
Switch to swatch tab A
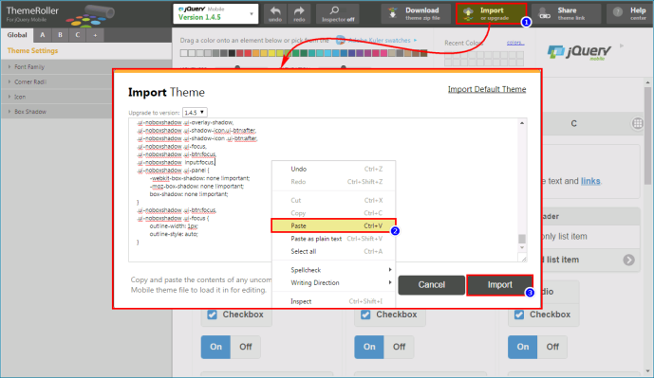tap(42, 35)
